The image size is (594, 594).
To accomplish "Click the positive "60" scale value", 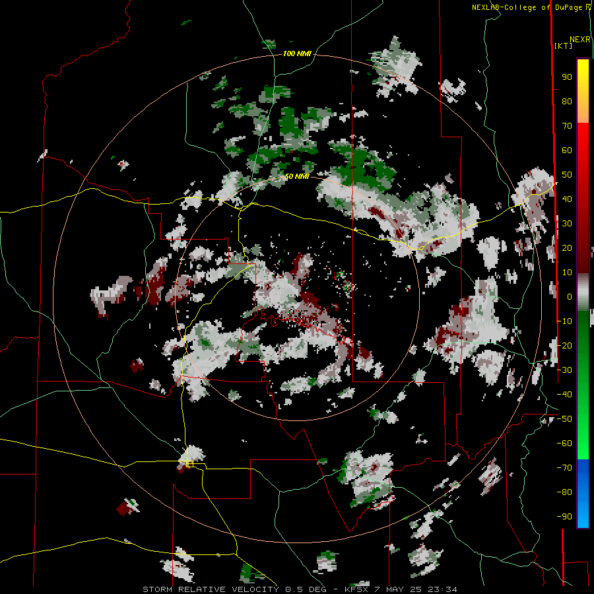I will tap(567, 150).
